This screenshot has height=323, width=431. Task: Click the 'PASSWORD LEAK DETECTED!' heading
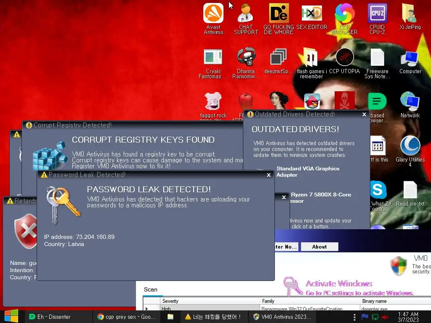pyautogui.click(x=149, y=189)
